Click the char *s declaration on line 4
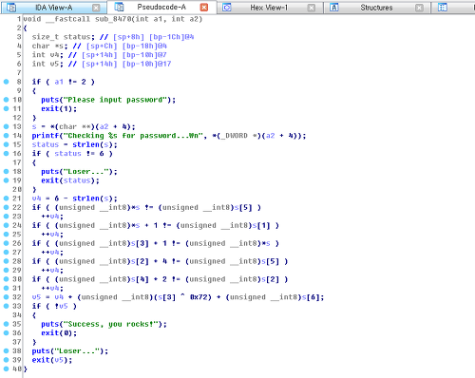This screenshot has width=475, height=378. 49,46
